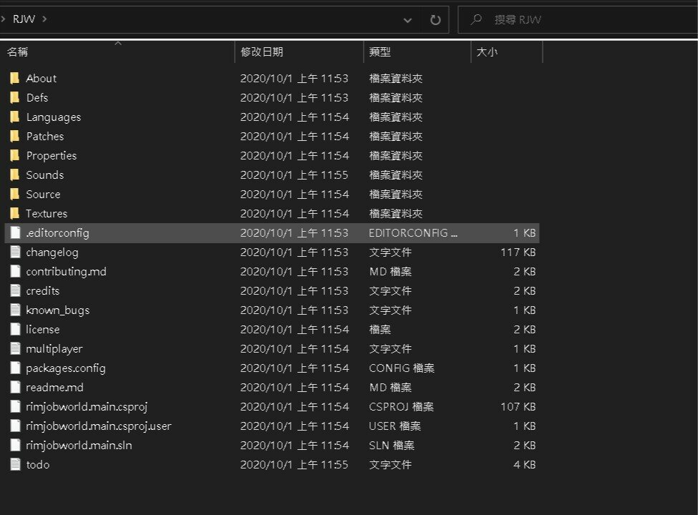698x515 pixels.
Task: Click the SLN 檔案 type cell
Action: pyautogui.click(x=392, y=445)
